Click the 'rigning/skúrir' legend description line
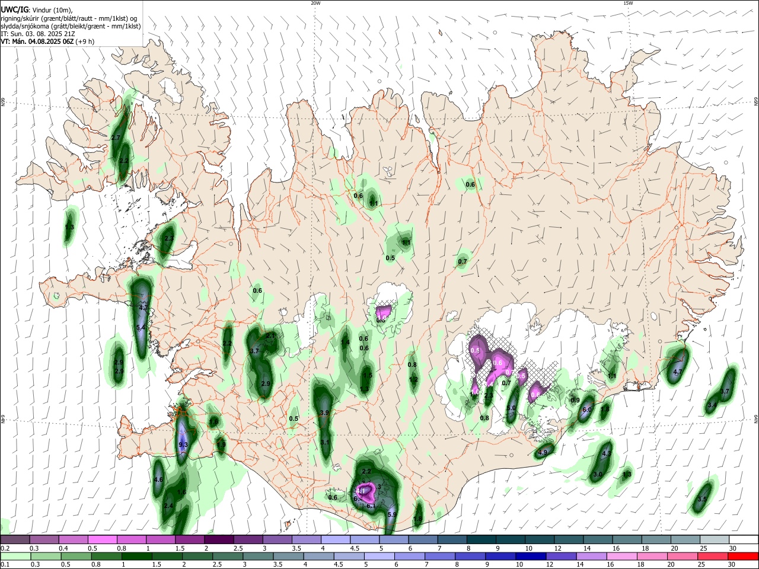This screenshot has width=759, height=569. [69, 18]
